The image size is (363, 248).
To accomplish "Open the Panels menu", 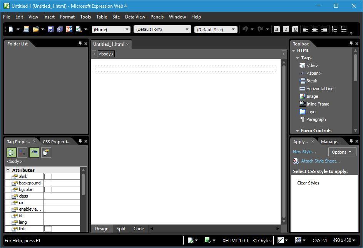I will coord(157,17).
